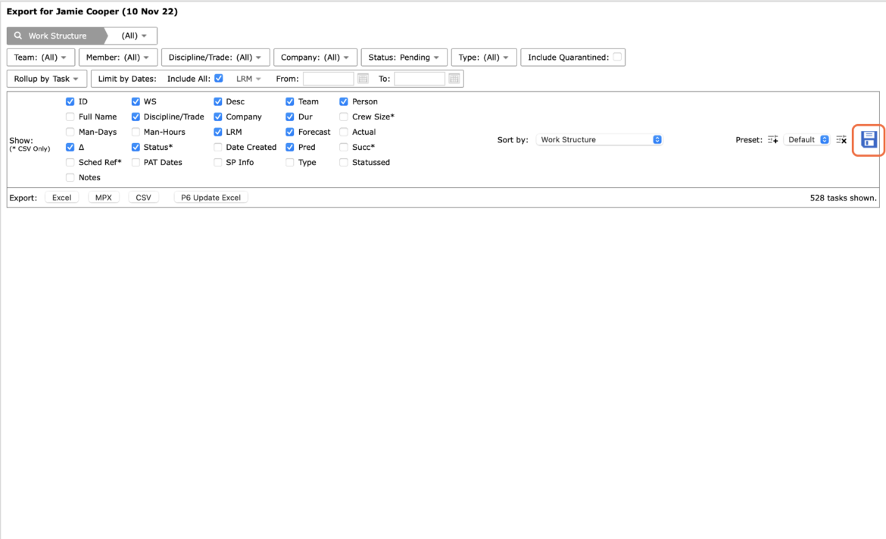886x539 pixels.
Task: Toggle the Include Quarantined checkbox
Action: pyautogui.click(x=617, y=57)
